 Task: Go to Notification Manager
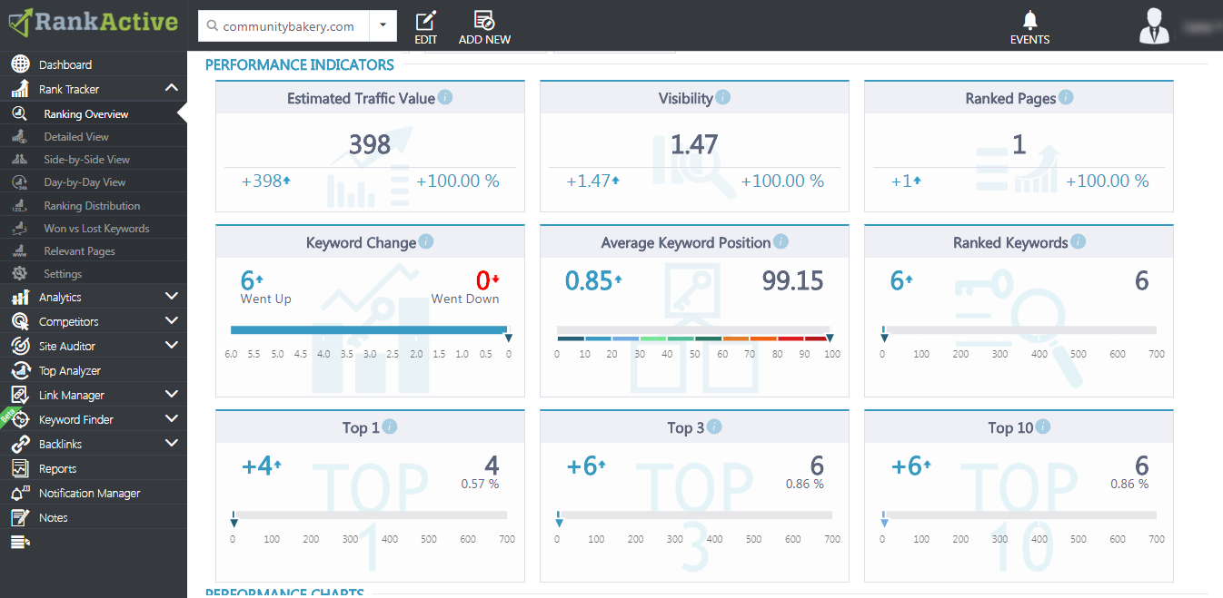tap(89, 494)
